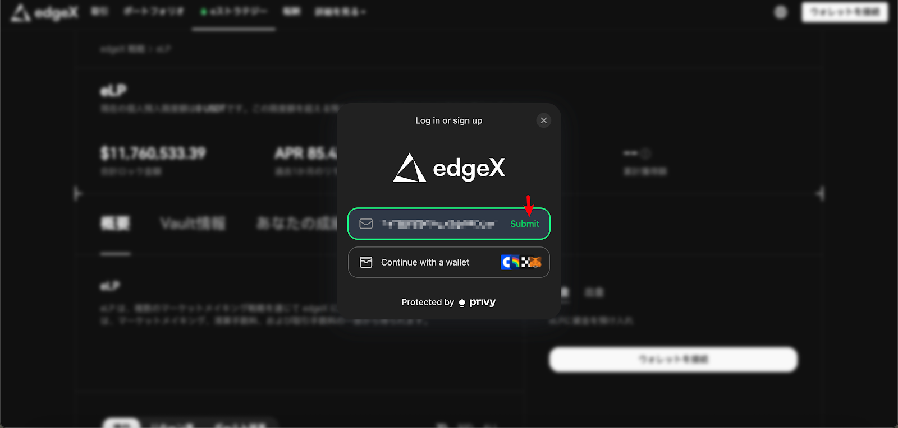The image size is (898, 428).
Task: Choose Continue with a wallet
Action: [x=449, y=262]
